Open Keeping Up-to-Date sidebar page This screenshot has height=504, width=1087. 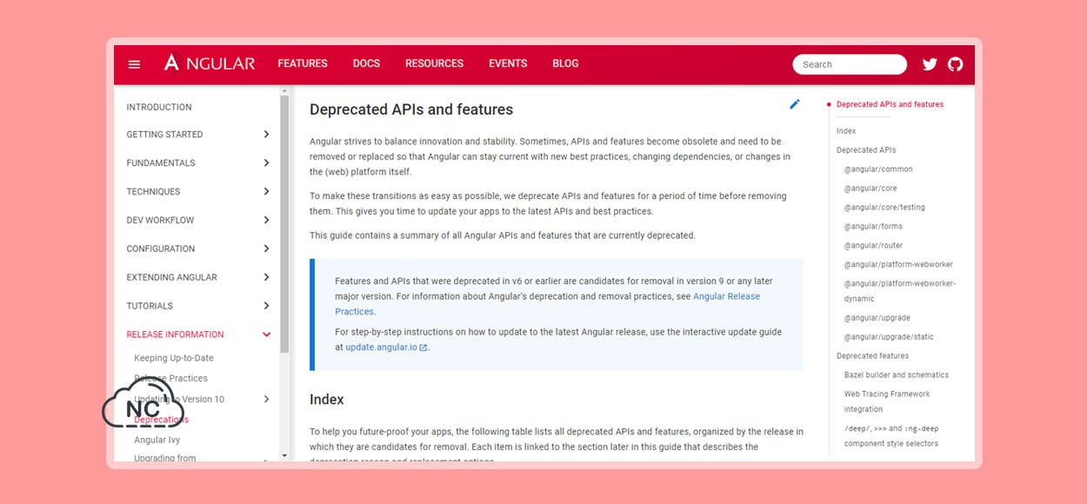174,358
